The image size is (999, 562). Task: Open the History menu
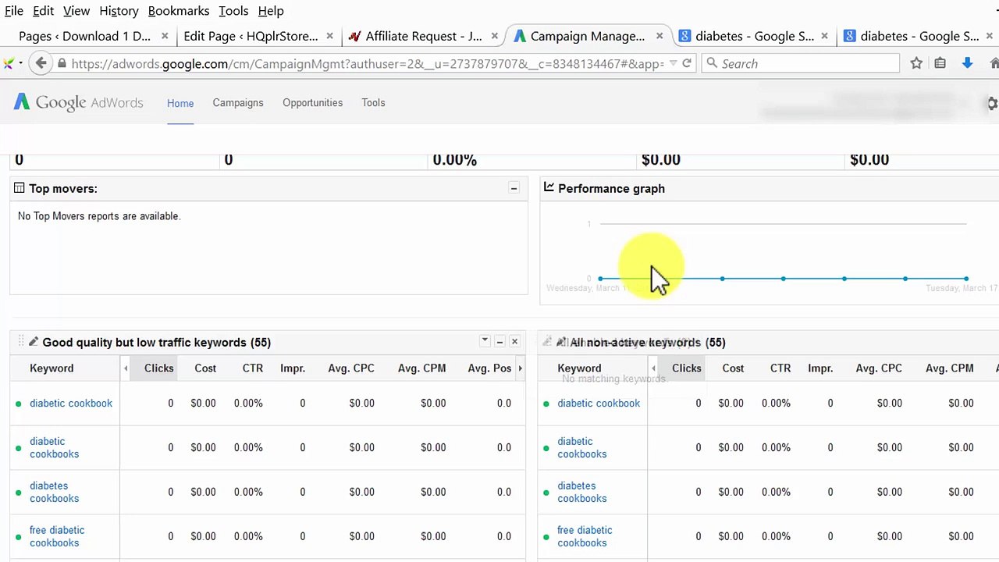point(119,11)
